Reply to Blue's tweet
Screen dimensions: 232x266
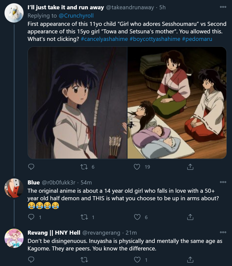click(31, 217)
